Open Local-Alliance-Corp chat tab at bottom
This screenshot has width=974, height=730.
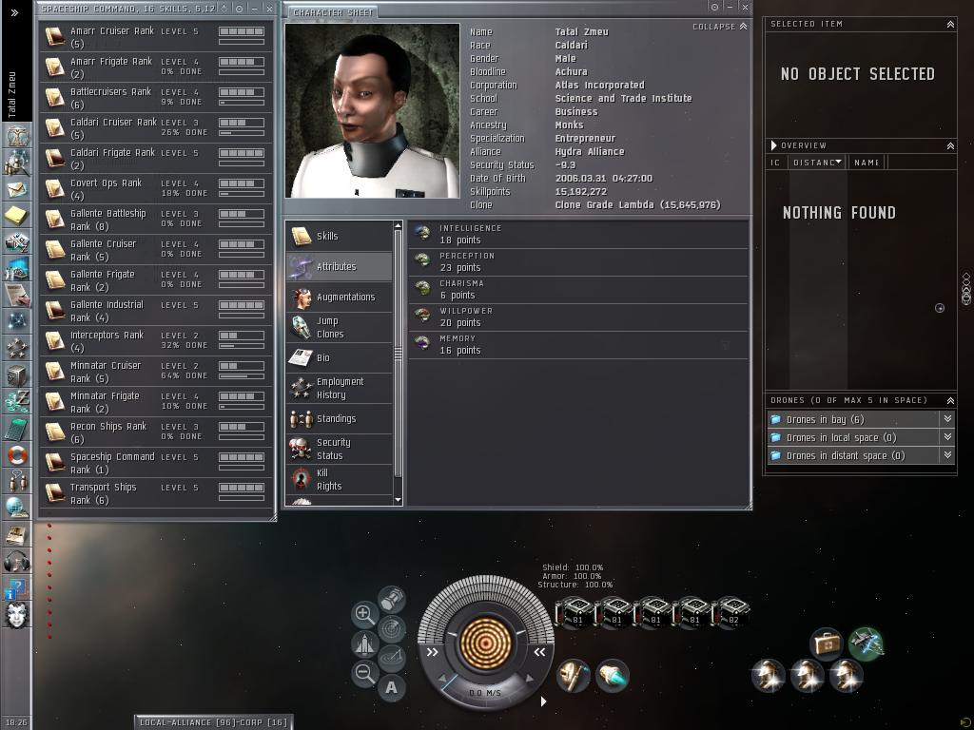coord(213,722)
